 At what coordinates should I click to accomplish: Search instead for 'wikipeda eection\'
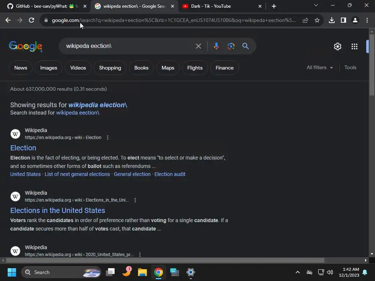(x=78, y=113)
